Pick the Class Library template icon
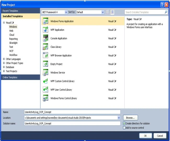Screen dimensions: 170x141 click(46, 47)
